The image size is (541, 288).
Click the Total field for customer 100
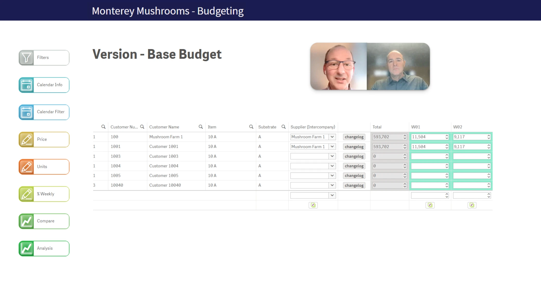point(389,137)
